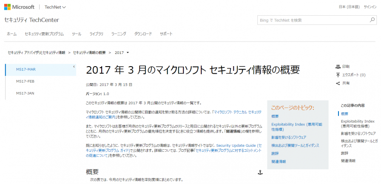Jump to 影響を受けるソフトウェア in topics box
The image size is (381, 184).
pyautogui.click(x=289, y=137)
